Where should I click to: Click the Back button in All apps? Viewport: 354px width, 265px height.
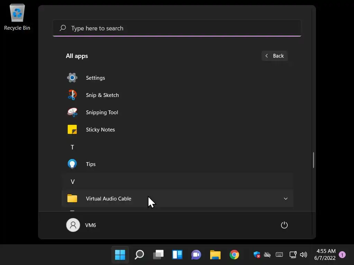[274, 56]
